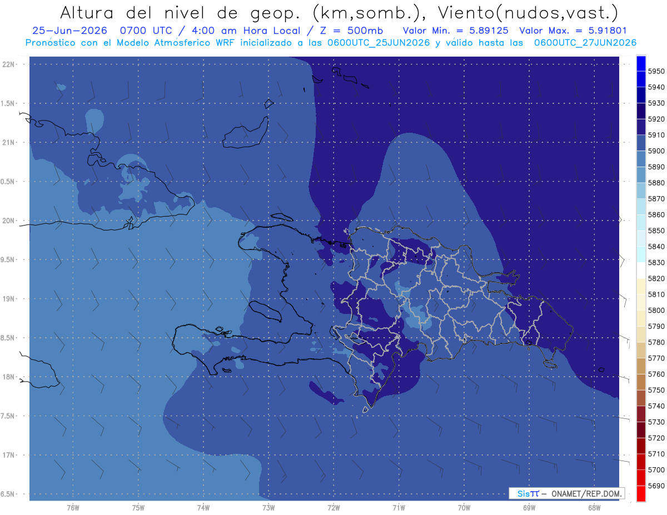The image size is (667, 515).
Task: Click the 'Valor Min. = 5.89125' value
Action: pyautogui.click(x=456, y=31)
